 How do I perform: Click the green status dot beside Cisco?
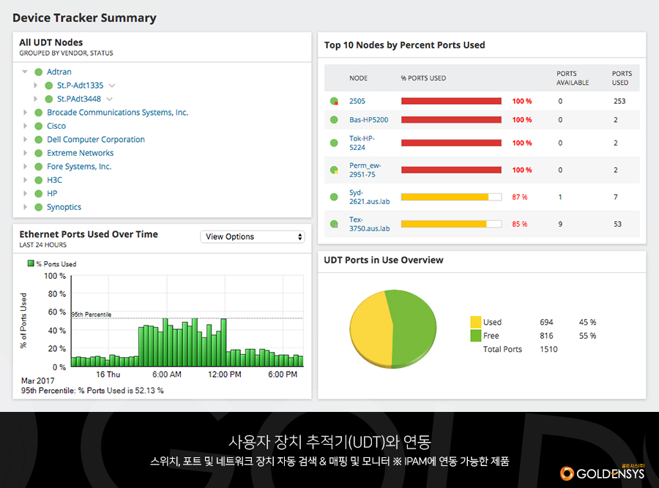(x=39, y=126)
